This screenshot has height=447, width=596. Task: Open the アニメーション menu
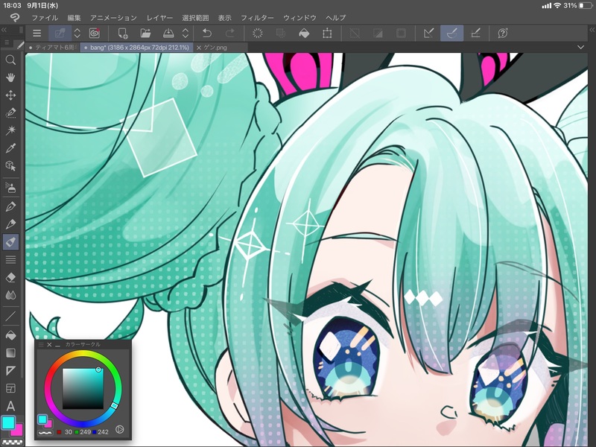pyautogui.click(x=113, y=18)
